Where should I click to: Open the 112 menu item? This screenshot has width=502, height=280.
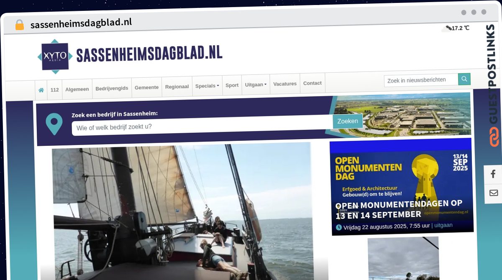point(55,90)
